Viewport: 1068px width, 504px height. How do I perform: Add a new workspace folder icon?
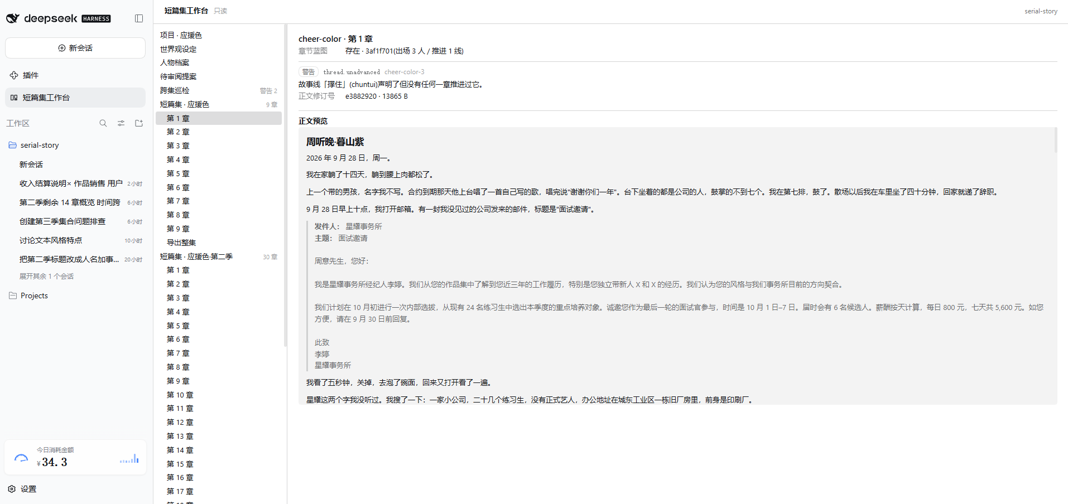(x=139, y=123)
